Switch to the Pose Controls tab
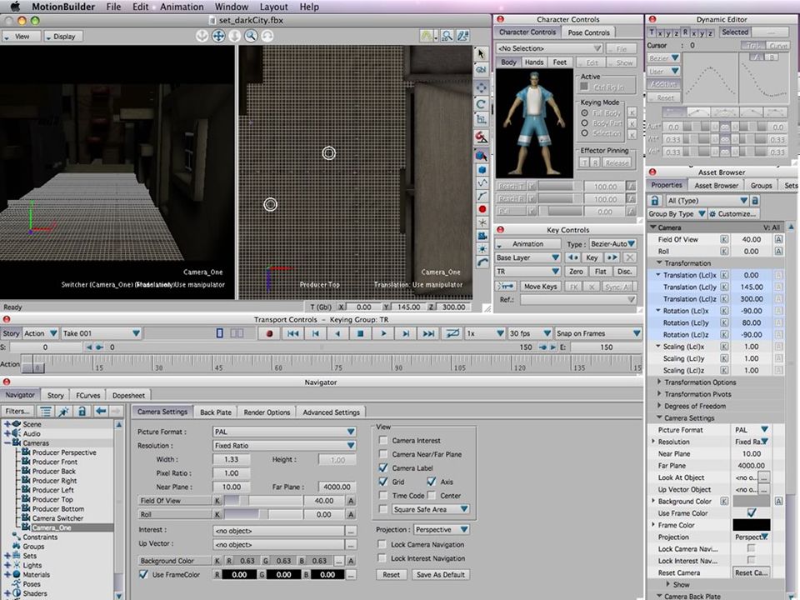This screenshot has width=800, height=600. point(588,32)
